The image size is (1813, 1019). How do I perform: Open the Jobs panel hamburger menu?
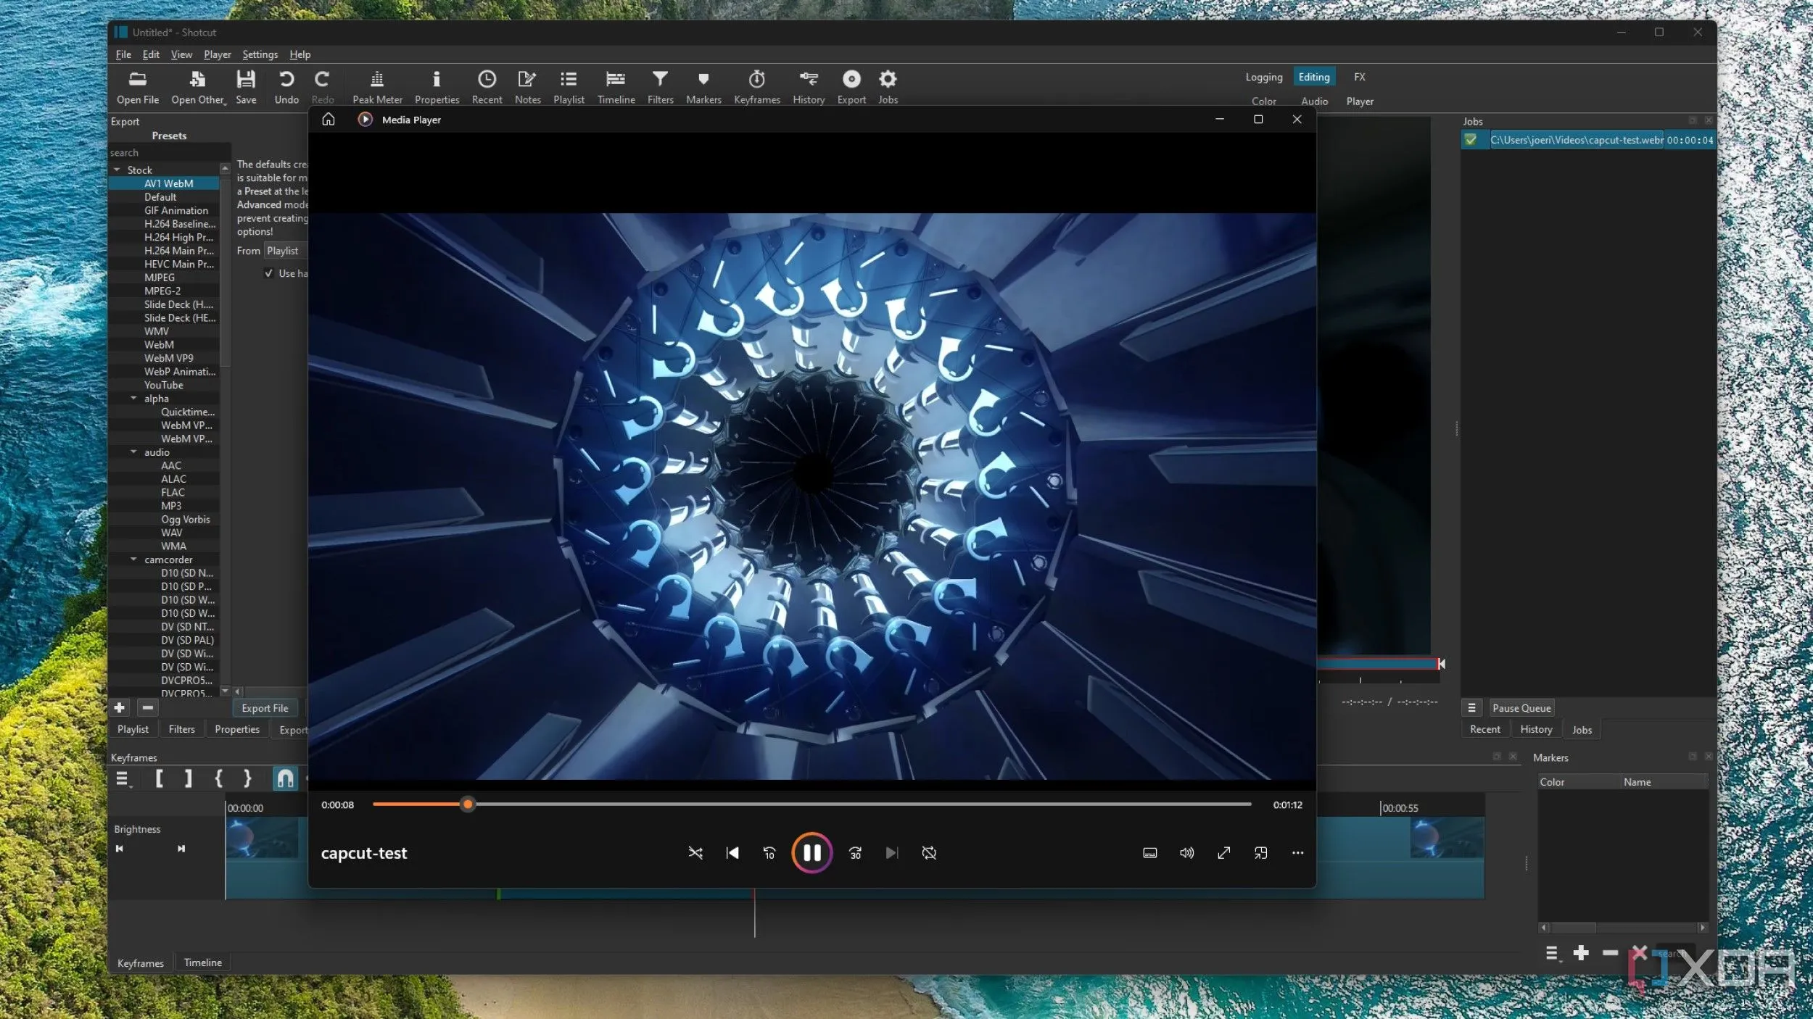1472,708
